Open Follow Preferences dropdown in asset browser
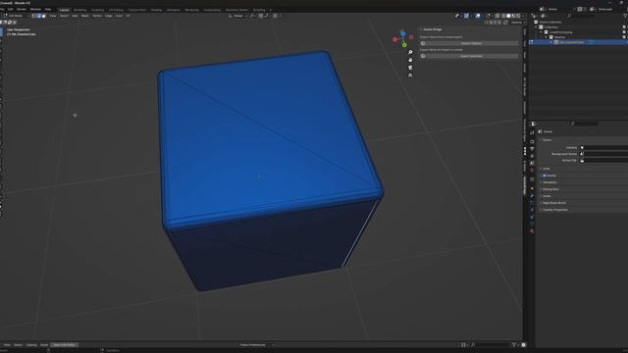The image size is (628, 353). coord(256,344)
